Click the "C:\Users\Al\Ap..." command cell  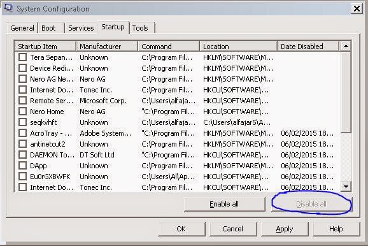point(168,177)
